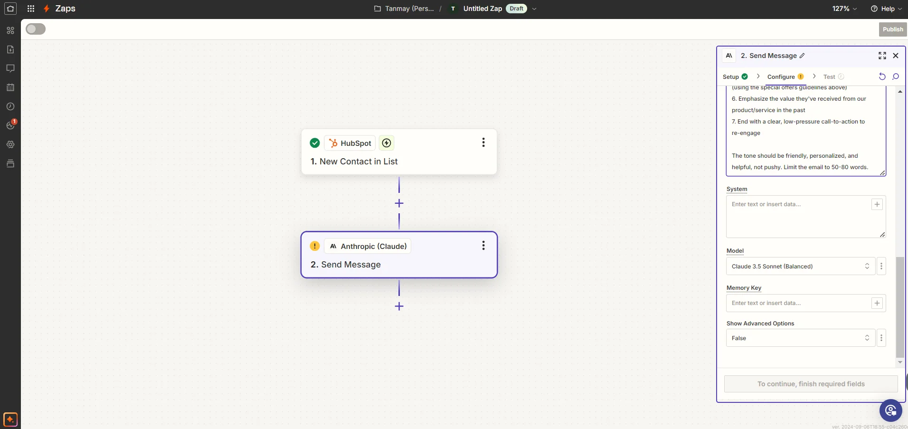Click the Anthropic (Claude) app badge
This screenshot has height=429, width=908.
[x=368, y=246]
